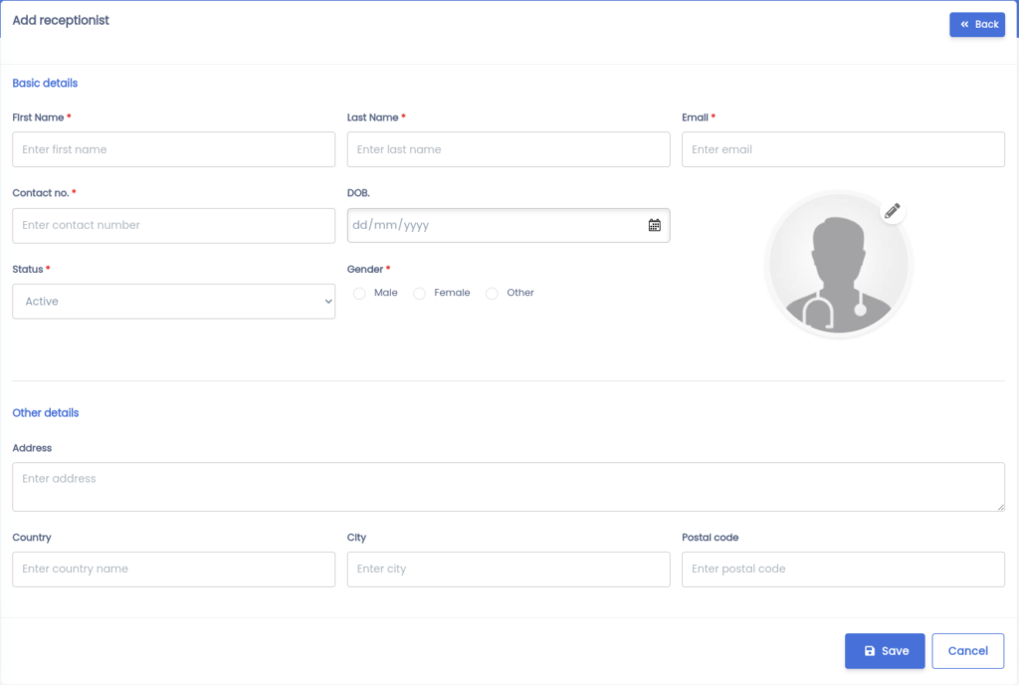Screen dimensions: 1019x685
Task: Click the Save button
Action: pyautogui.click(x=885, y=650)
